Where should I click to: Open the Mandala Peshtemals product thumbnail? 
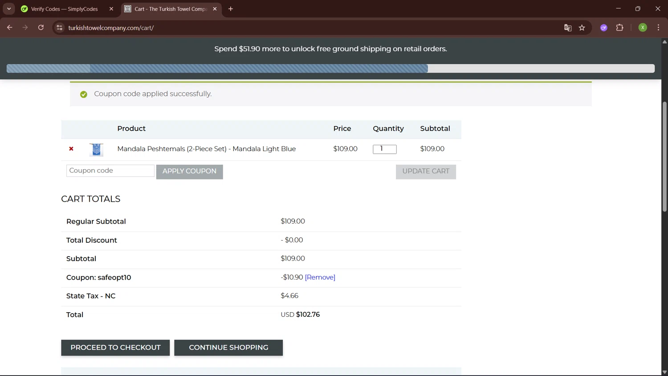point(96,150)
